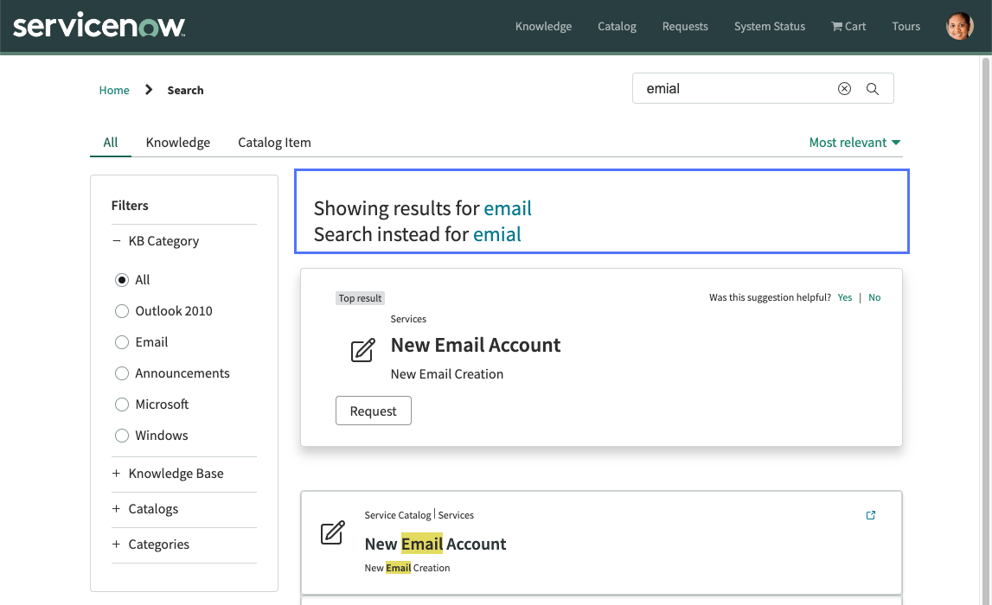The height and width of the screenshot is (605, 992).
Task: Mark suggestion helpful with Yes
Action: click(x=845, y=297)
